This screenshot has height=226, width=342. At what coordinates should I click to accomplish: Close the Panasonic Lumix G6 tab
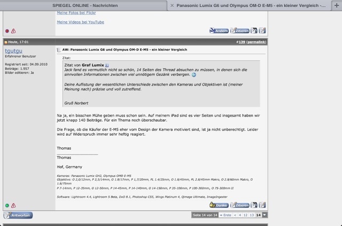tap(172, 5)
